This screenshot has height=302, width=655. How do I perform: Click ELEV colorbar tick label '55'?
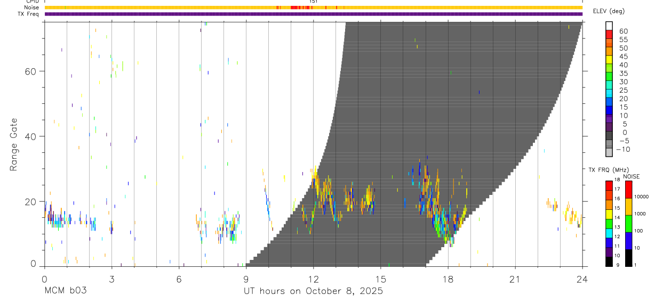click(623, 39)
